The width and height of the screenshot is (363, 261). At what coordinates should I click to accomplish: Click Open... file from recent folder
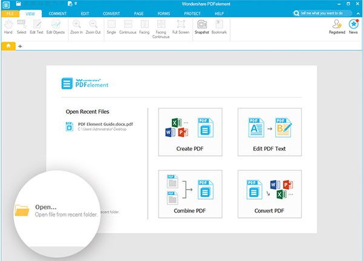[56, 211]
